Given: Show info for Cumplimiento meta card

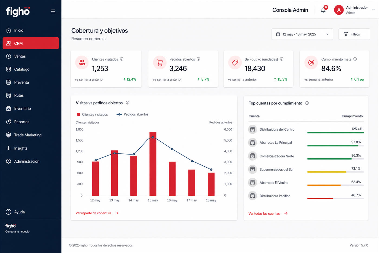Looking at the screenshot, I should 355,59.
